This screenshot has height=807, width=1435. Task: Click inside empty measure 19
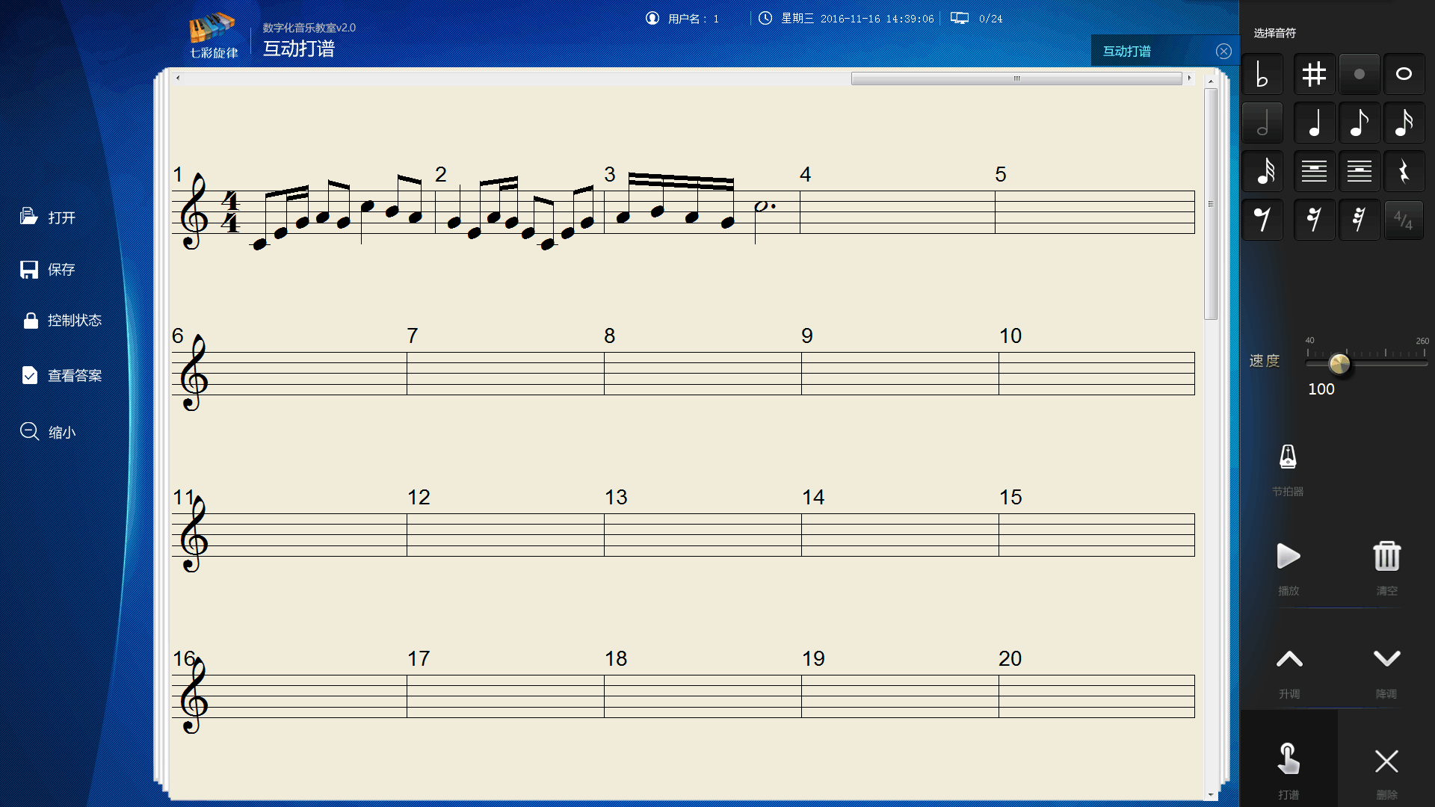[x=900, y=696]
